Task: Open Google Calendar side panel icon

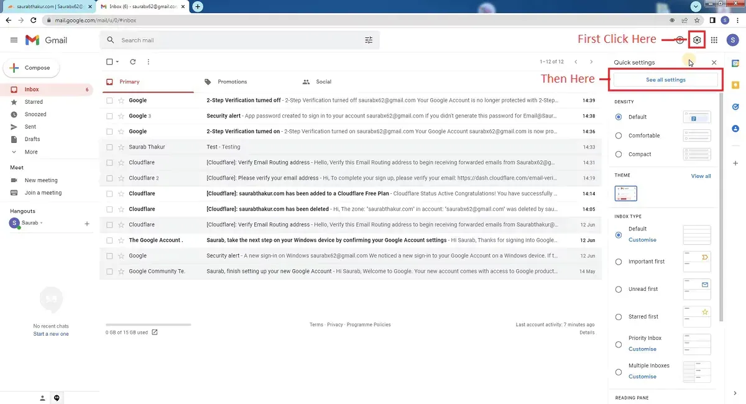Action: click(735, 63)
